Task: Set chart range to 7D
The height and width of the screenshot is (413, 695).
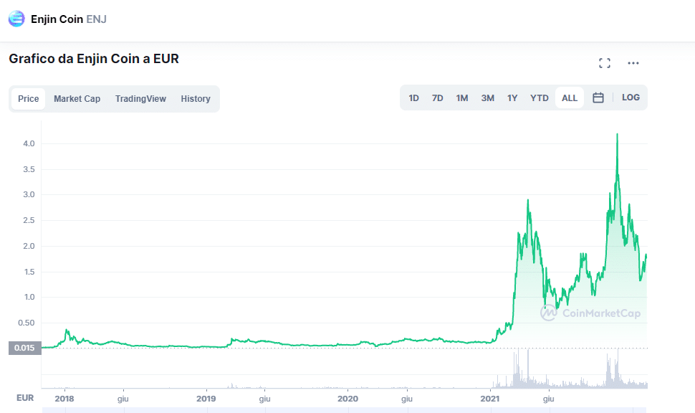Action: click(438, 98)
